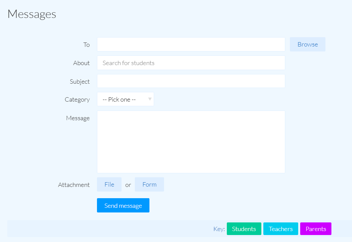The height and width of the screenshot is (242, 352).
Task: Click the 'To' label
Action: coord(86,44)
